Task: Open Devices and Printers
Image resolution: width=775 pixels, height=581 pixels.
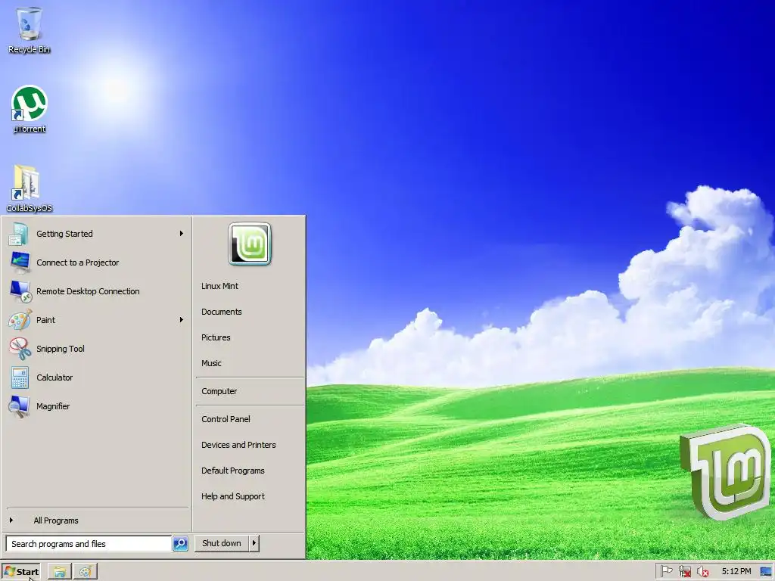Action: 238,445
